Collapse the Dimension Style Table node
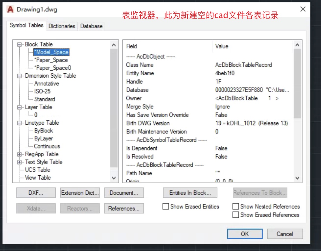Image resolution: width=321 pixels, height=251 pixels. click(x=19, y=76)
